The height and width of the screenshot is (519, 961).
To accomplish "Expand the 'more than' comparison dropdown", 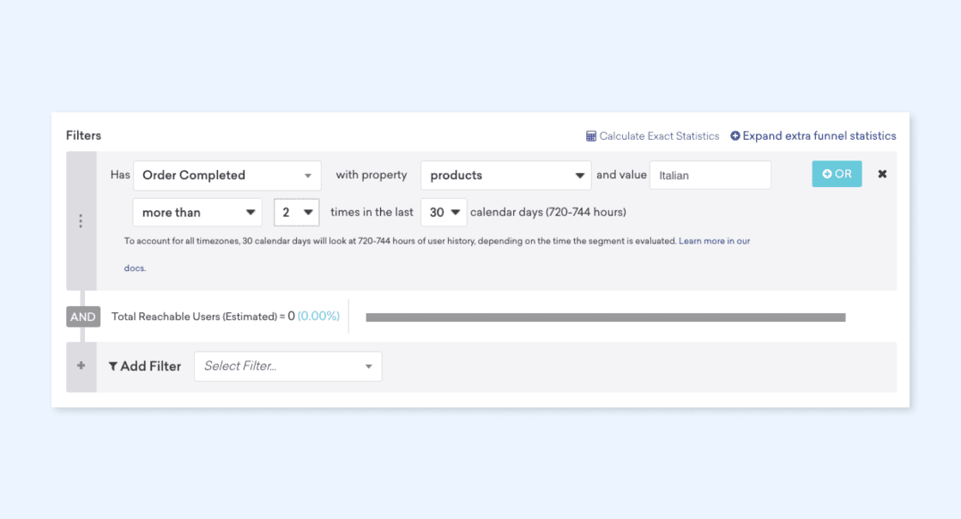I will [x=197, y=212].
